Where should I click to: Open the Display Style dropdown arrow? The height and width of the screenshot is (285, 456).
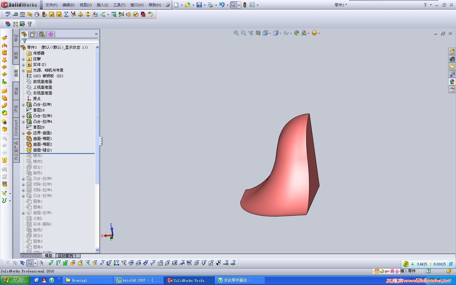(281, 33)
